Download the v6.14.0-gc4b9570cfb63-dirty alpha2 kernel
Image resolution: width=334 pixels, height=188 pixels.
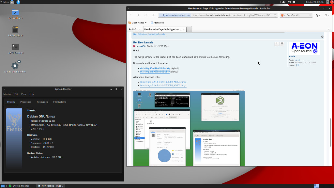pos(155,72)
